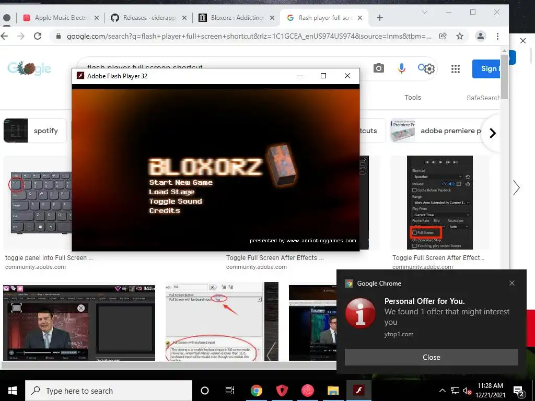Screen dimensions: 535x401
Task: Open Chrome profile avatar menu
Action: (x=481, y=36)
